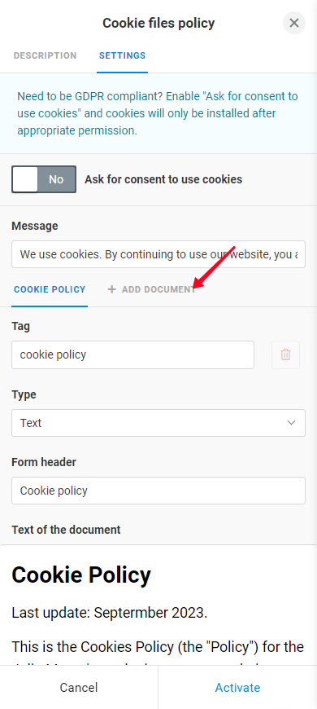The width and height of the screenshot is (317, 709).
Task: Click the Cancel button
Action: 79,687
